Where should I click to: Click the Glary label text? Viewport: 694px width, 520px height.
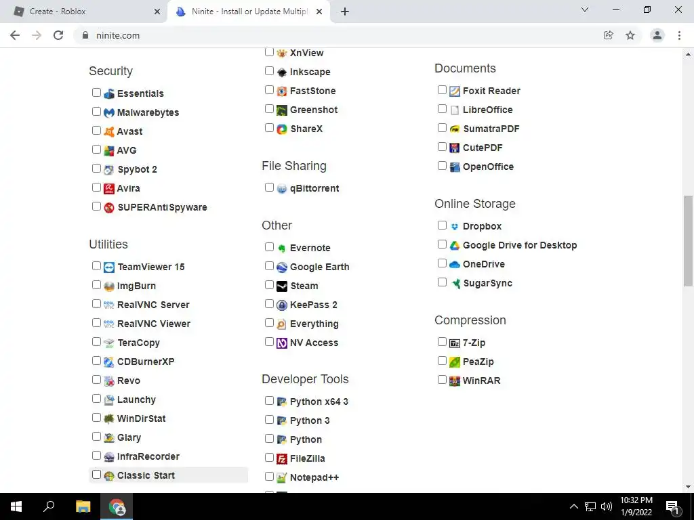click(129, 438)
